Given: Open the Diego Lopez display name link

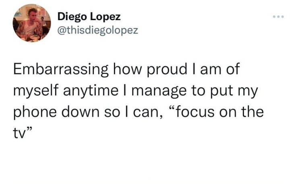Looking at the screenshot, I should [89, 17].
